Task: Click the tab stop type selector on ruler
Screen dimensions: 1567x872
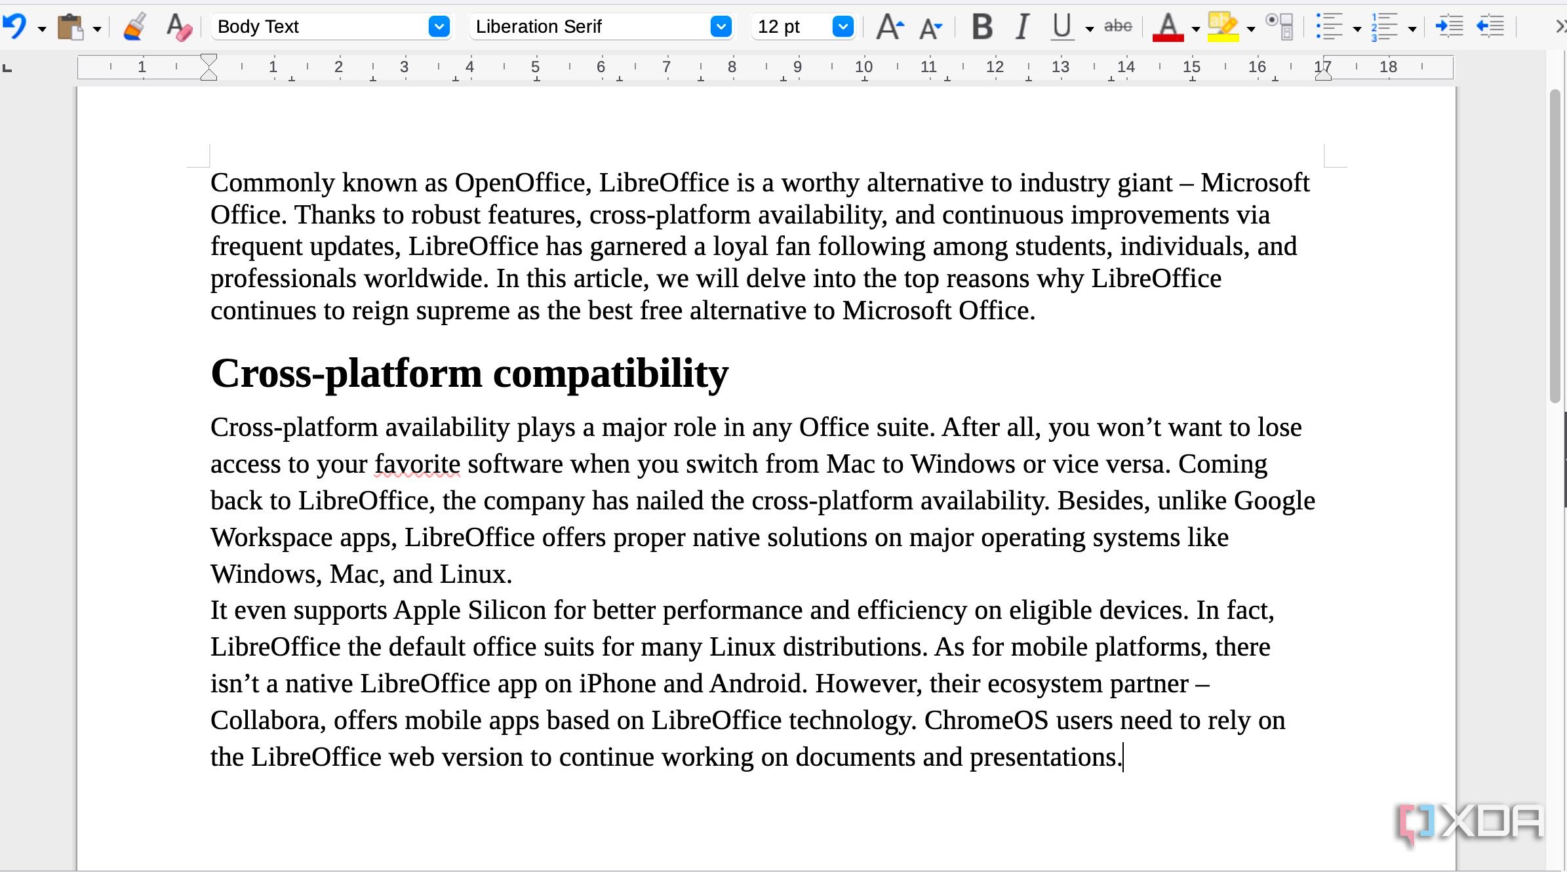Action: (x=8, y=68)
